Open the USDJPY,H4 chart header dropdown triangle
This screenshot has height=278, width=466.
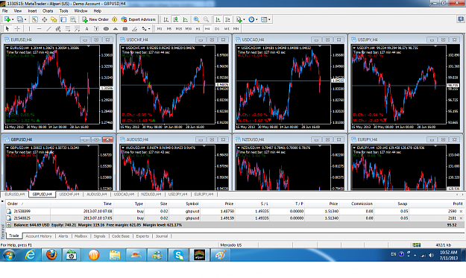[x=354, y=48]
